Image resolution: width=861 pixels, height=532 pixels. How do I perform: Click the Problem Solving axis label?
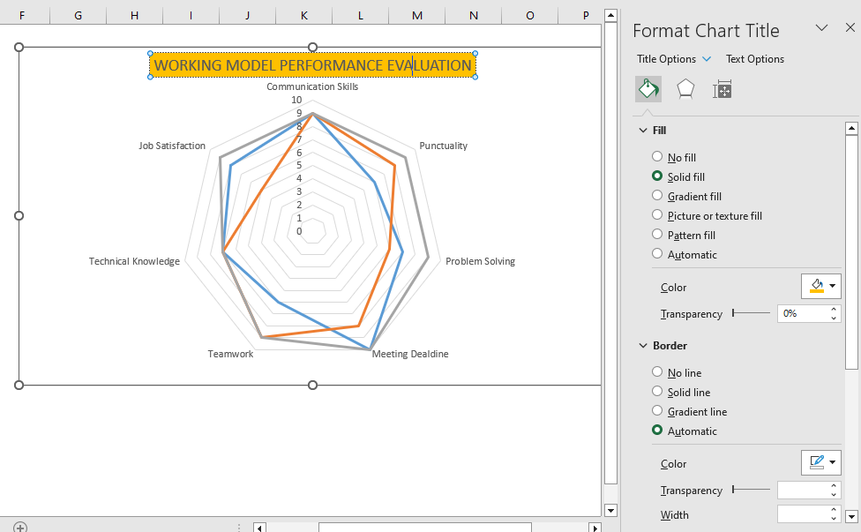coord(481,261)
